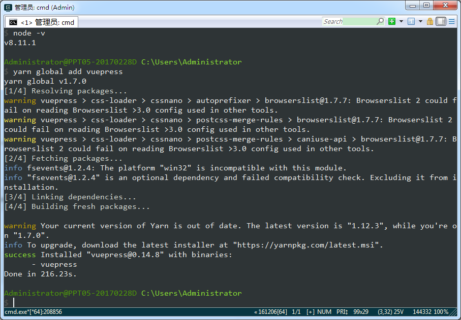Click the '[+]' new console status item
This screenshot has height=320, width=461.
tap(311, 312)
